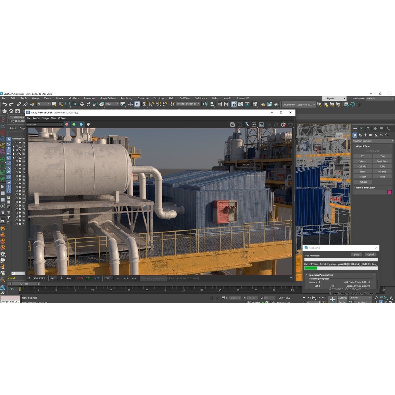Click the object color swatch in Name and Color
Screen dimensions: 395x395
[390, 192]
